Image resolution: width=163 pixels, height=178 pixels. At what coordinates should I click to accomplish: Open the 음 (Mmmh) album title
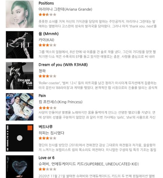point(49,34)
